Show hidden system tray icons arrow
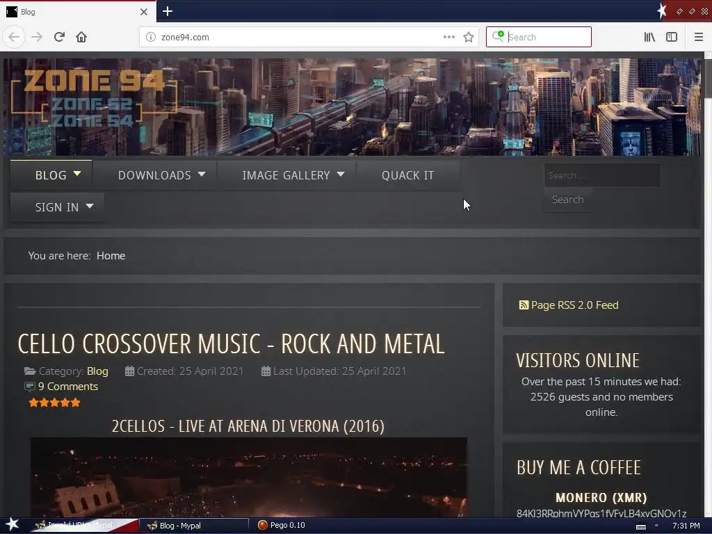The image size is (712, 534). click(656, 526)
